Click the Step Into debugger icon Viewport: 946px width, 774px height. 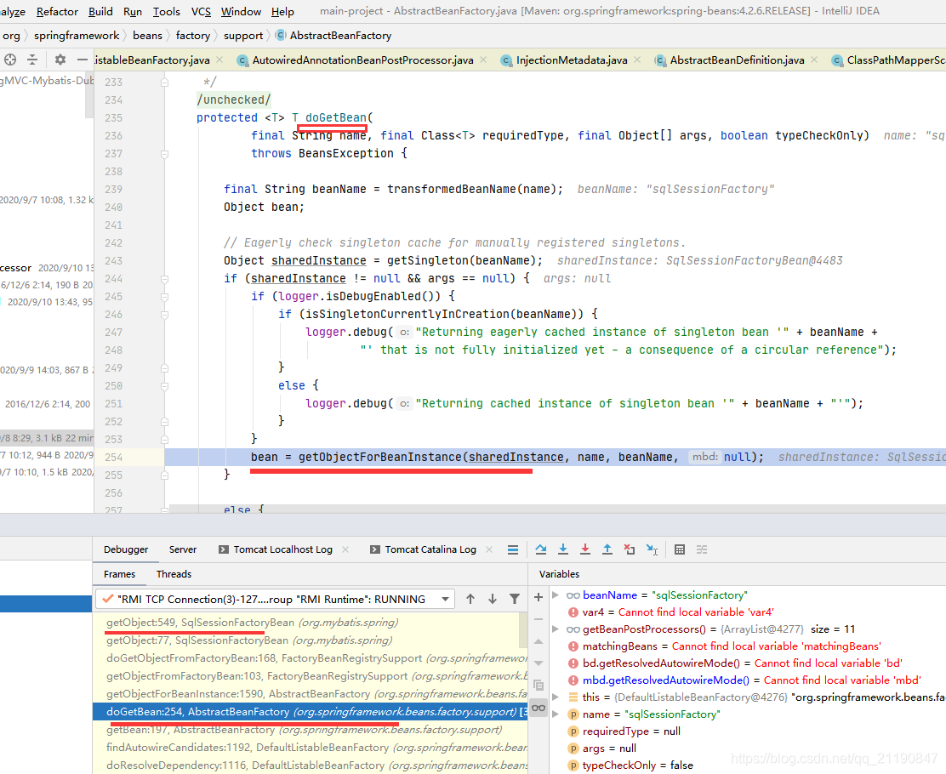coord(563,549)
